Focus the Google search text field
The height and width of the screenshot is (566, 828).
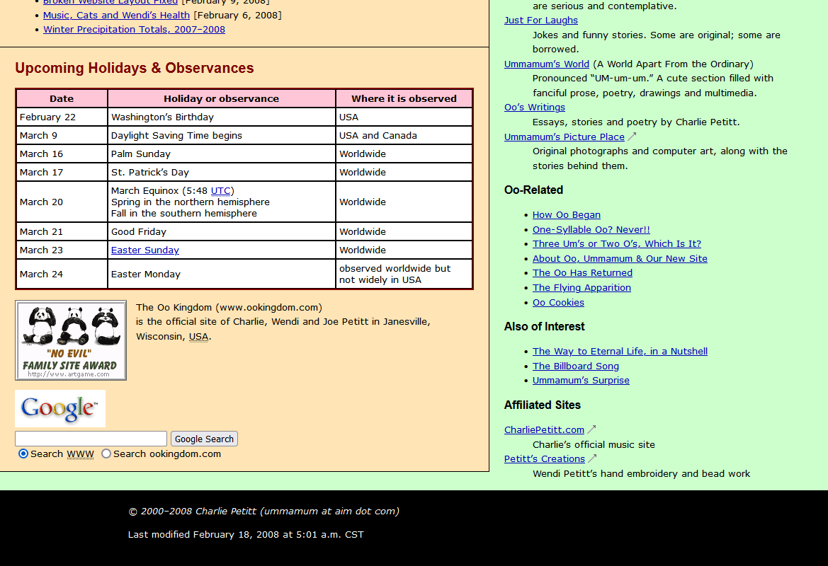tap(91, 439)
